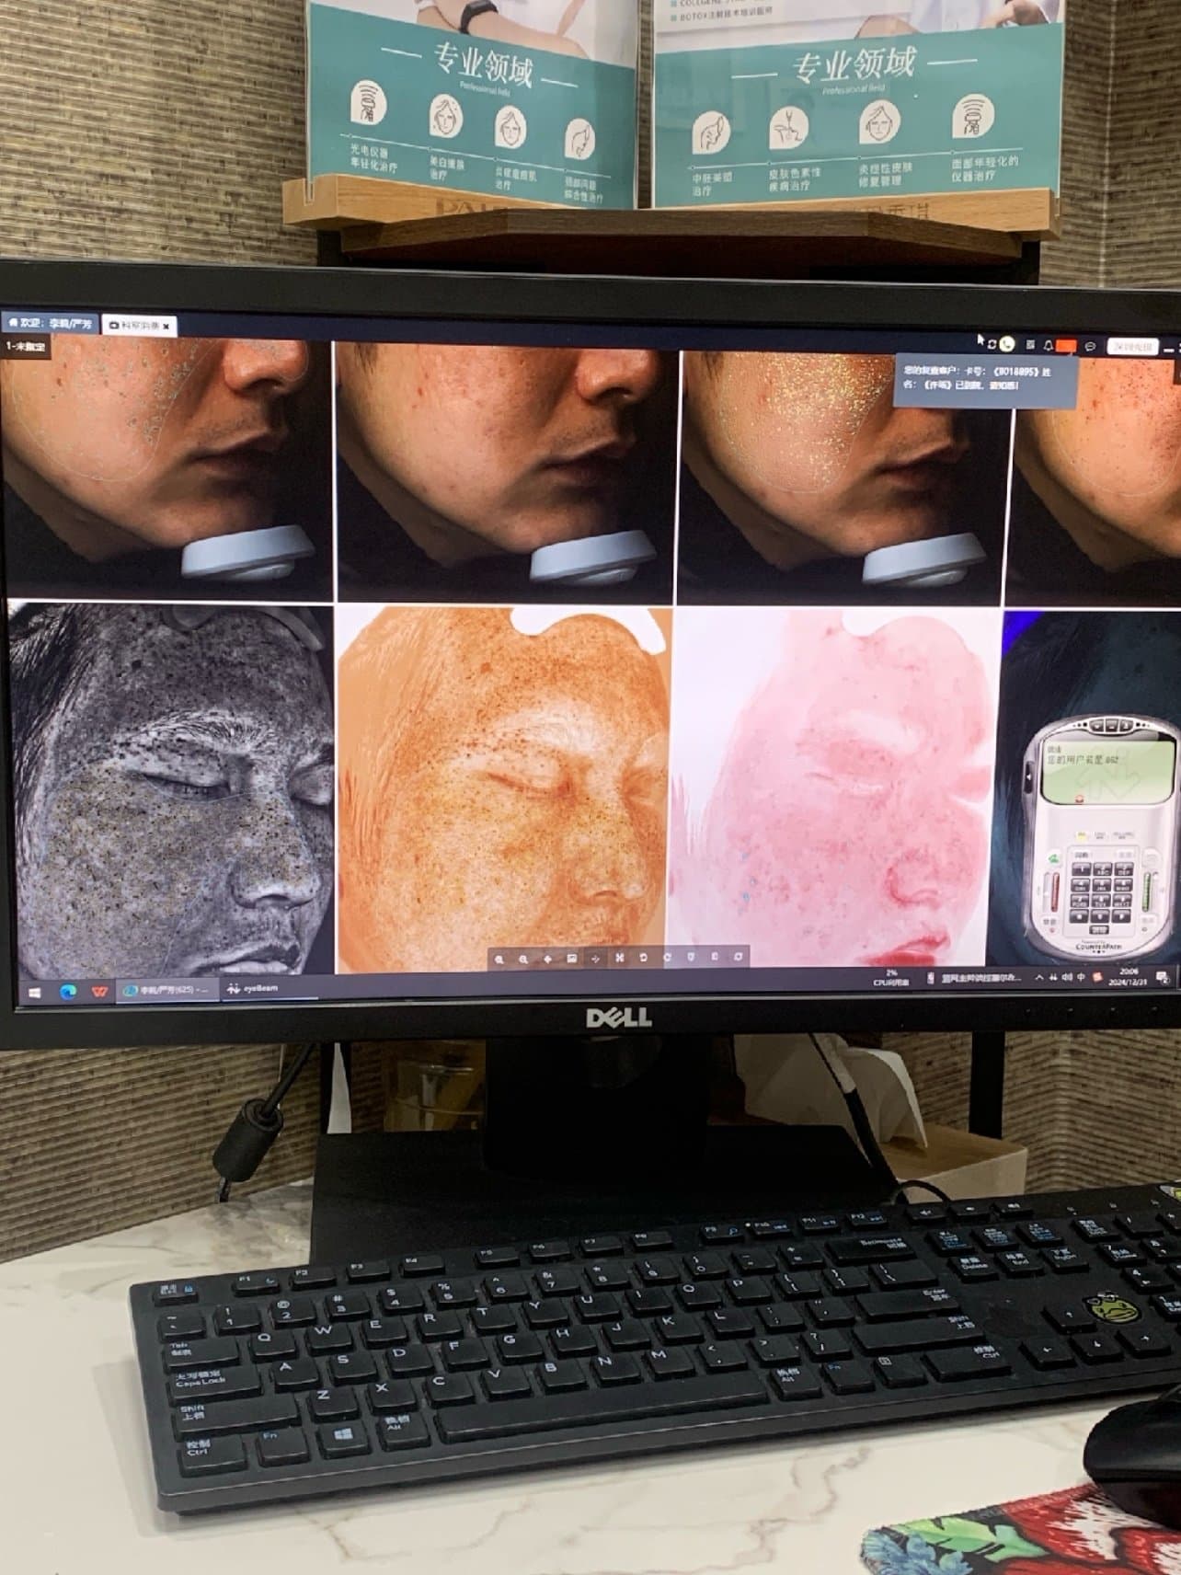Open WPS Office from the taskbar
The height and width of the screenshot is (1575, 1181).
[99, 992]
